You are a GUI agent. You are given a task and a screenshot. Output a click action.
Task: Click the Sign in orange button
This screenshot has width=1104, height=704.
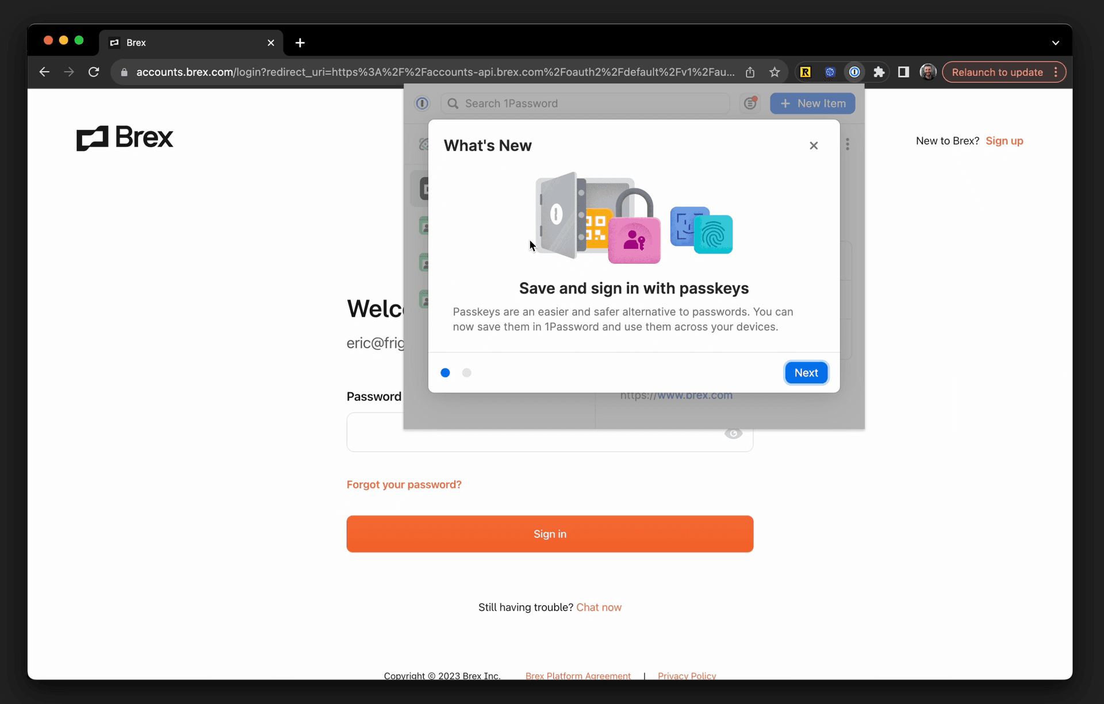550,533
